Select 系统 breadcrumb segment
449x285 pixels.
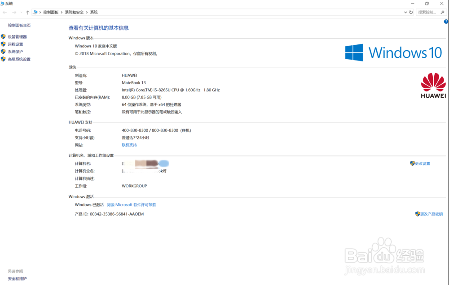(x=94, y=12)
